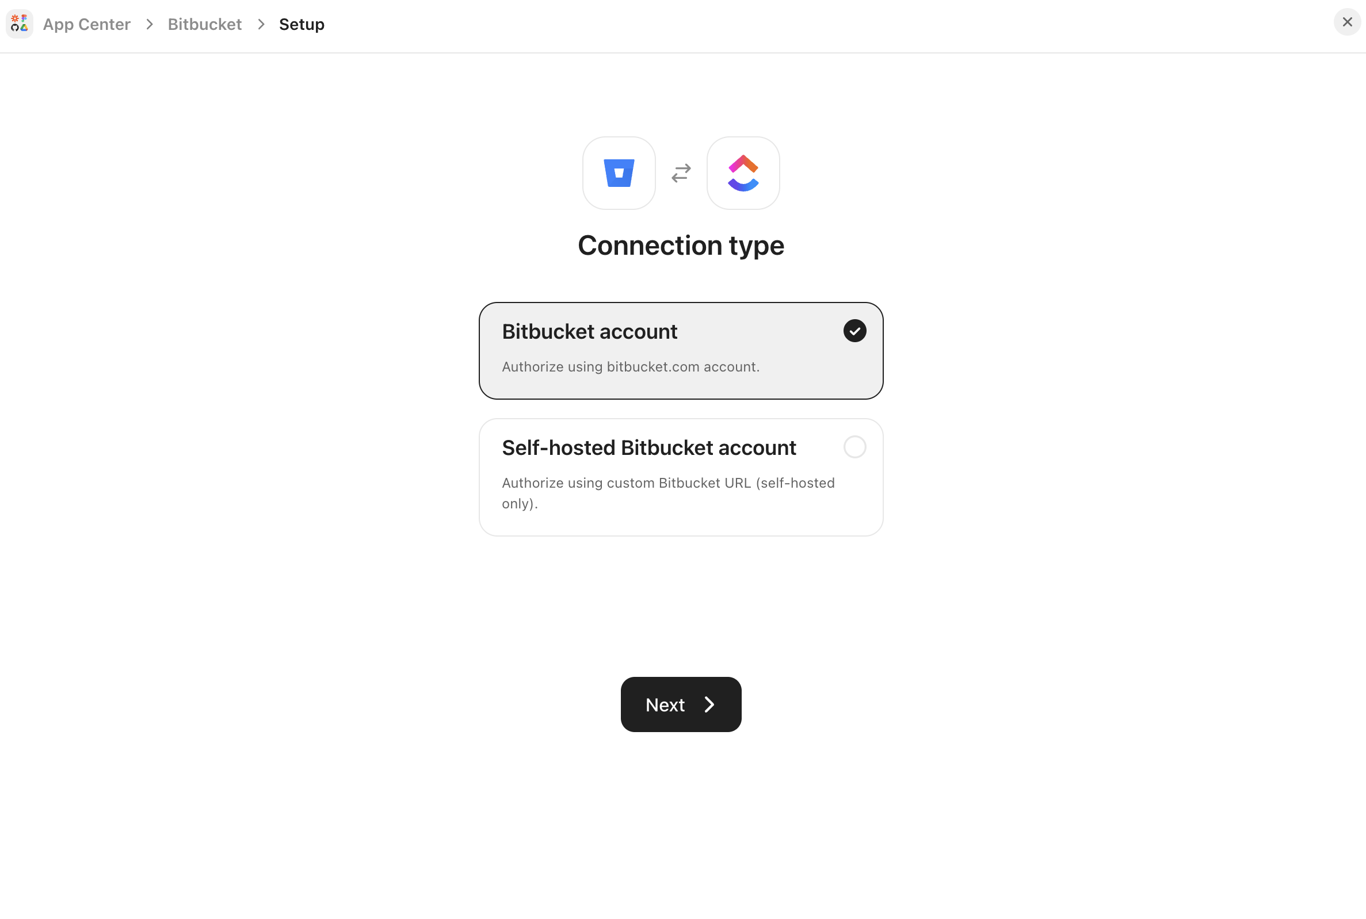
Task: Click the Connection type heading
Action: pyautogui.click(x=680, y=245)
